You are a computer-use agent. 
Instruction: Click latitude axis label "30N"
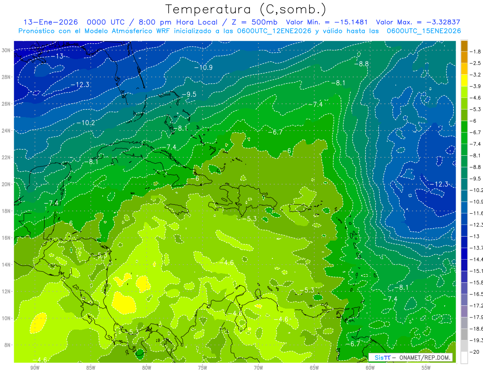(7, 50)
